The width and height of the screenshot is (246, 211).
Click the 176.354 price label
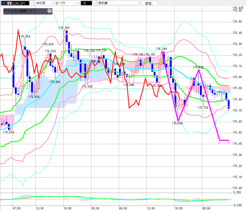(x=25, y=36)
